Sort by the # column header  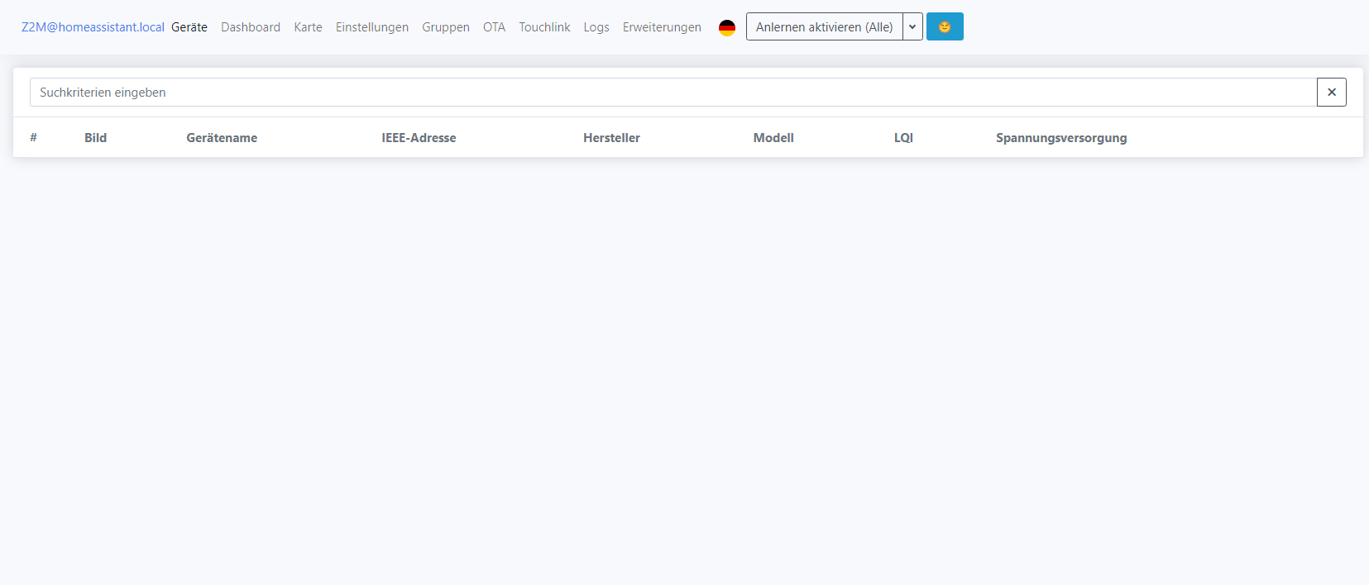[33, 138]
